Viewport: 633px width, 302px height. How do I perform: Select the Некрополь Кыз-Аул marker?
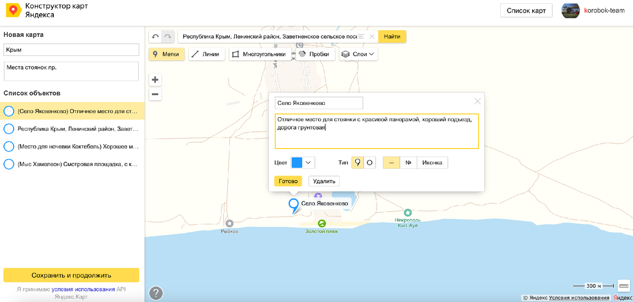pos(408,212)
